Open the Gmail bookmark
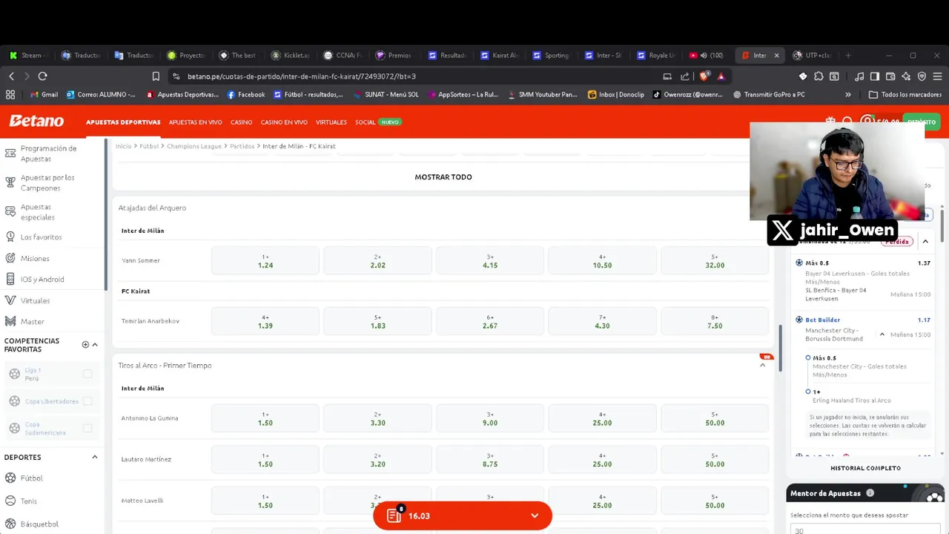 coord(44,94)
